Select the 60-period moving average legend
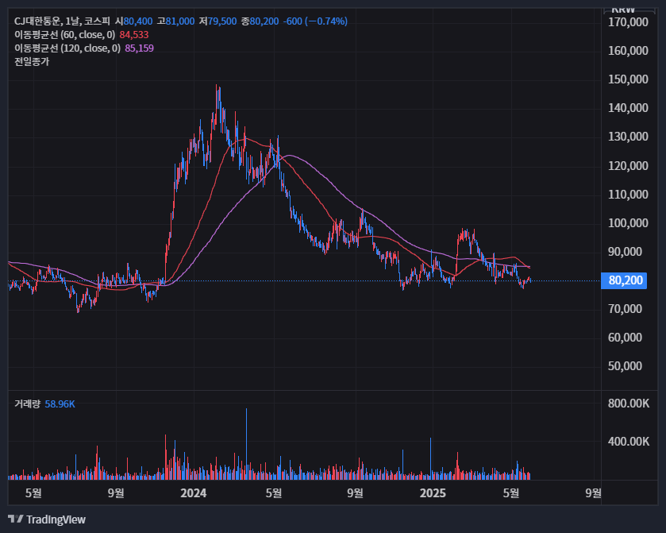Viewport: 666px width, 533px height. pos(64,35)
